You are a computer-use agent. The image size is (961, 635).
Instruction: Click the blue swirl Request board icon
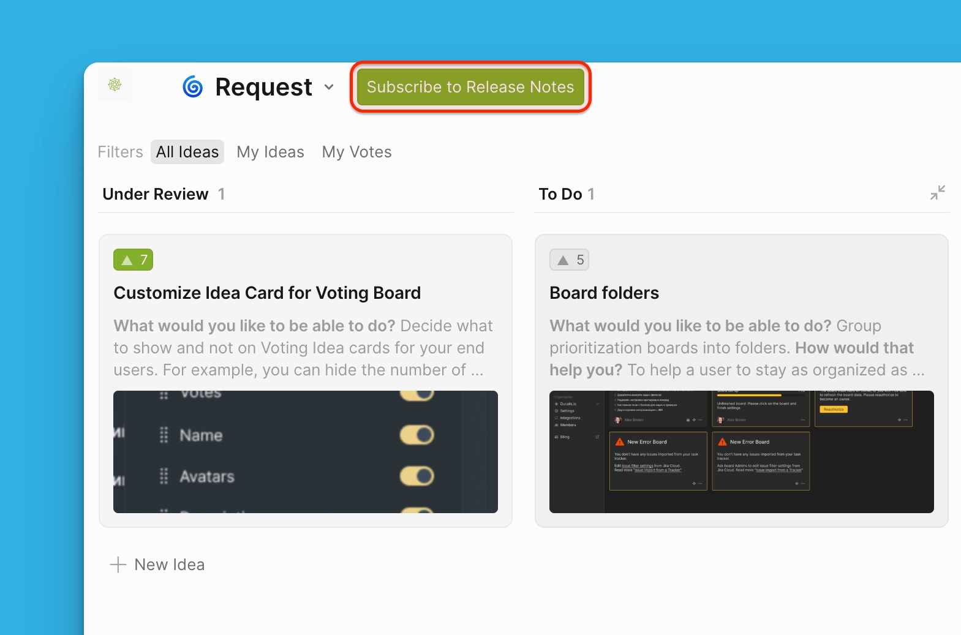[193, 87]
